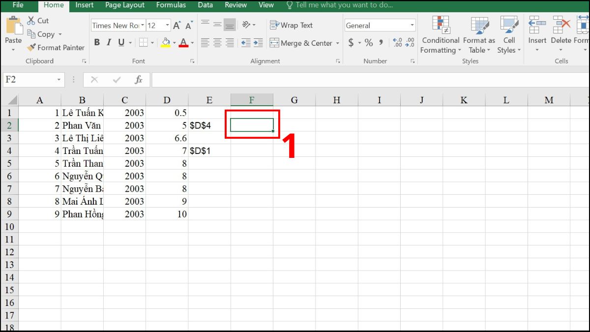Apply the Format Painter
The width and height of the screenshot is (590, 332).
[56, 48]
